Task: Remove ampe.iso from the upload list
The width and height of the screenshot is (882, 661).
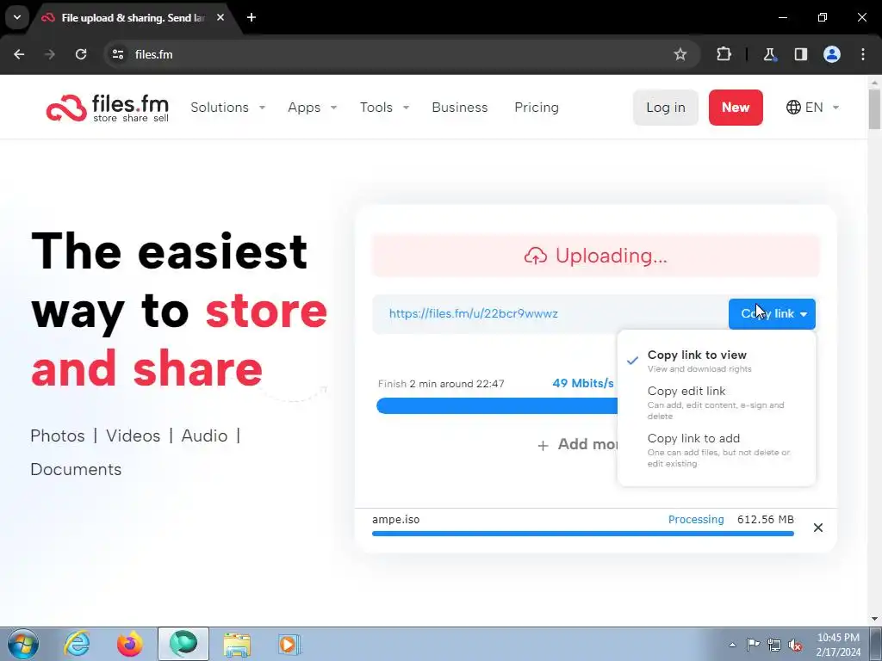Action: point(818,528)
